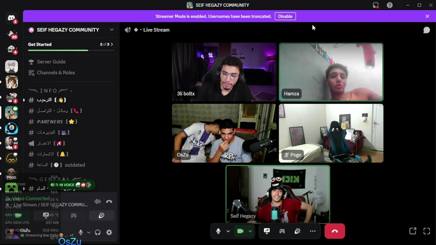Open server with 20 notification badge
This screenshot has height=245, width=436.
coord(11,34)
